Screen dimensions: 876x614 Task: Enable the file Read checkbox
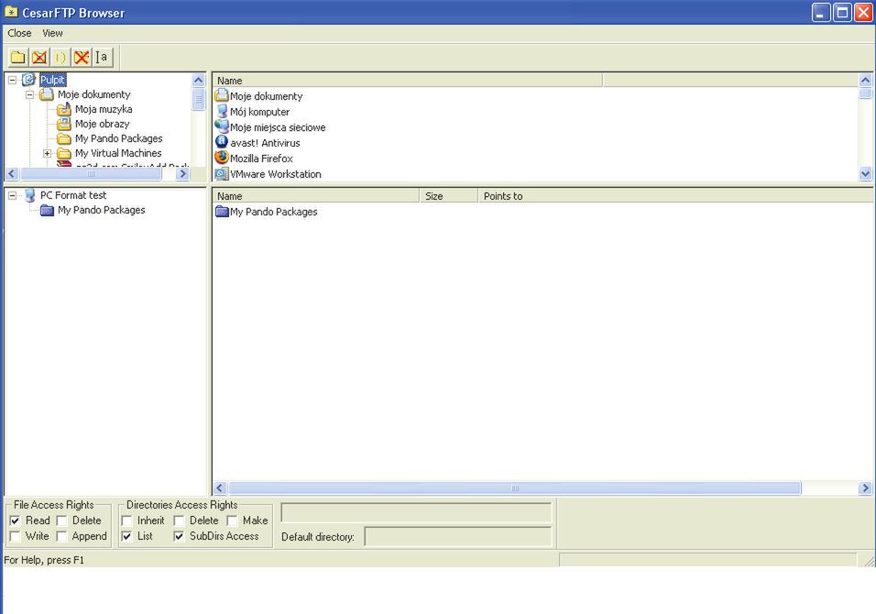pos(15,521)
